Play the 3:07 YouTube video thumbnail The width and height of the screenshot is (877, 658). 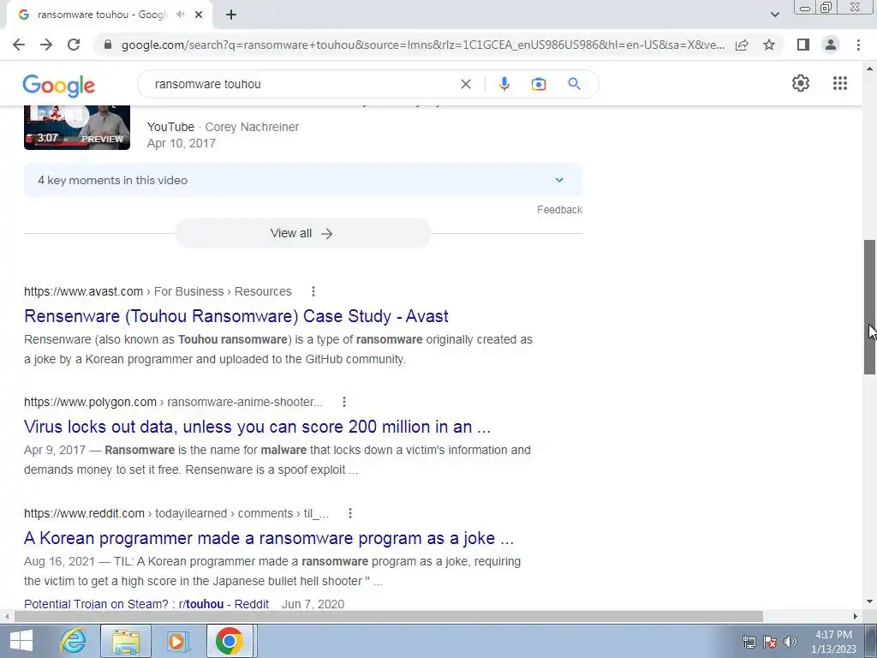77,128
